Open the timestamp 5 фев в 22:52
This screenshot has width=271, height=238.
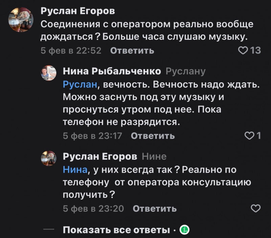coord(71,51)
